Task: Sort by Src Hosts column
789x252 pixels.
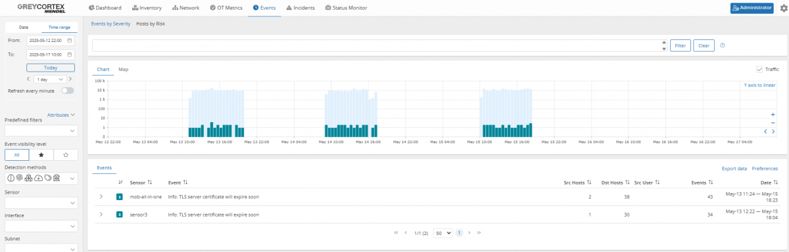Action: click(x=577, y=182)
